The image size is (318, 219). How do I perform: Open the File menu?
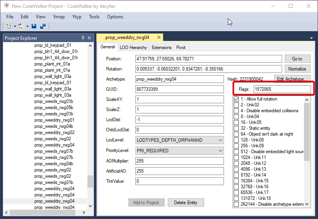point(10,17)
